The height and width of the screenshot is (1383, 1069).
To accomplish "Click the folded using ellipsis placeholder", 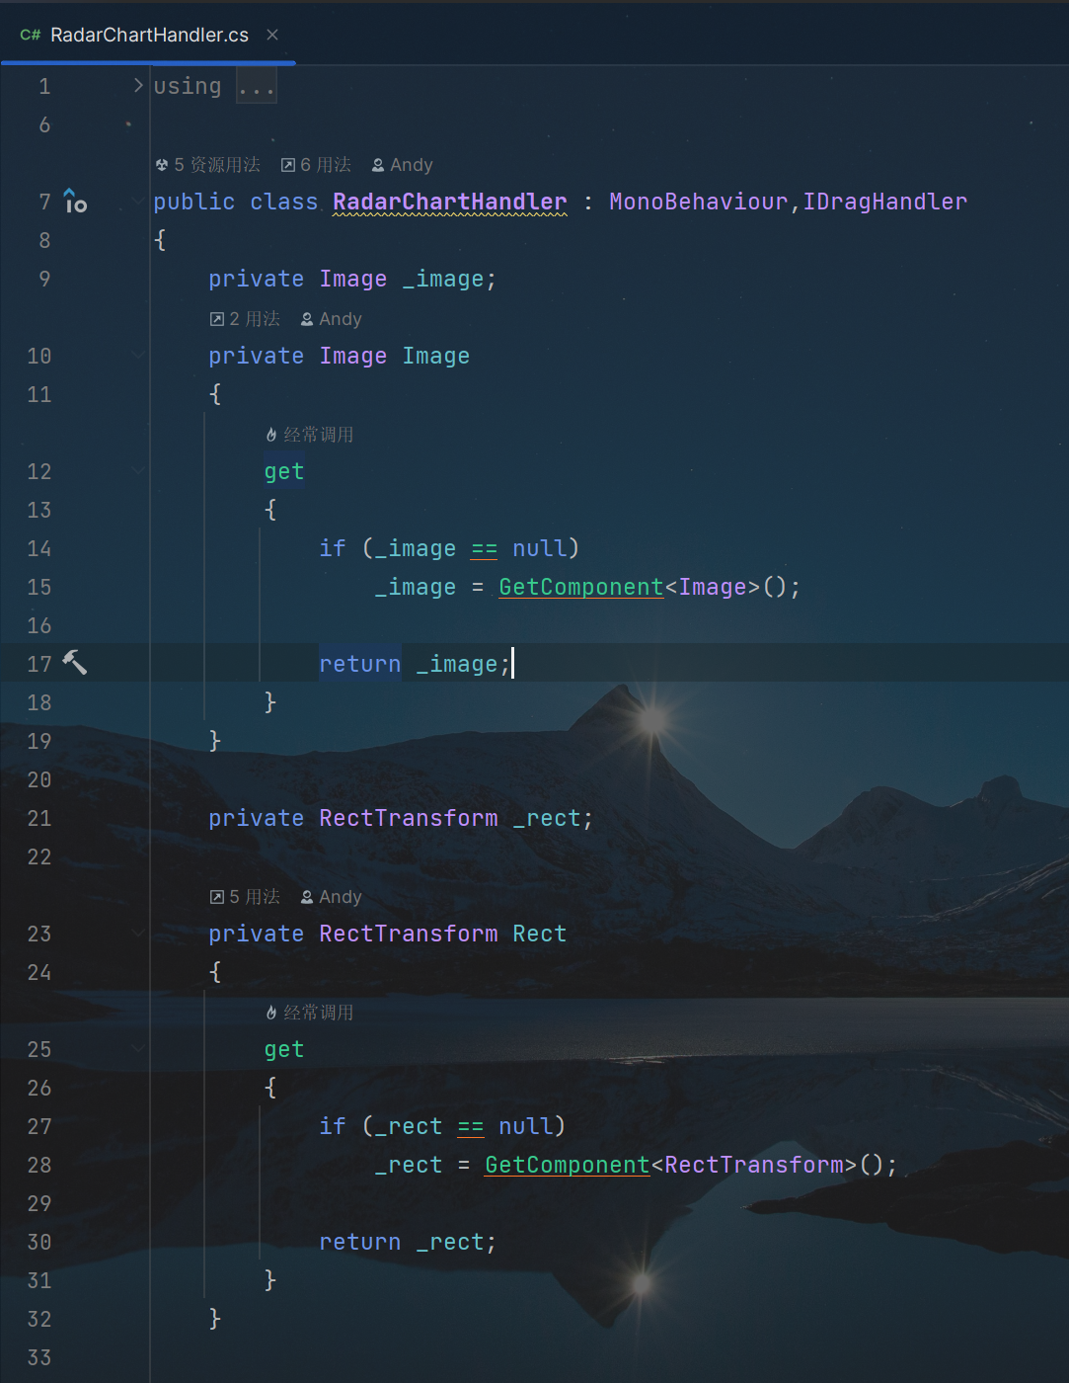I will 257,87.
